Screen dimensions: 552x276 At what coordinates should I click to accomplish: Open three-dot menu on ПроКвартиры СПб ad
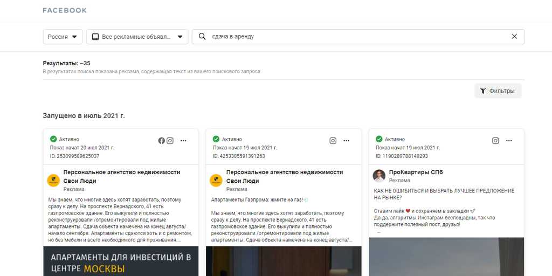click(509, 141)
